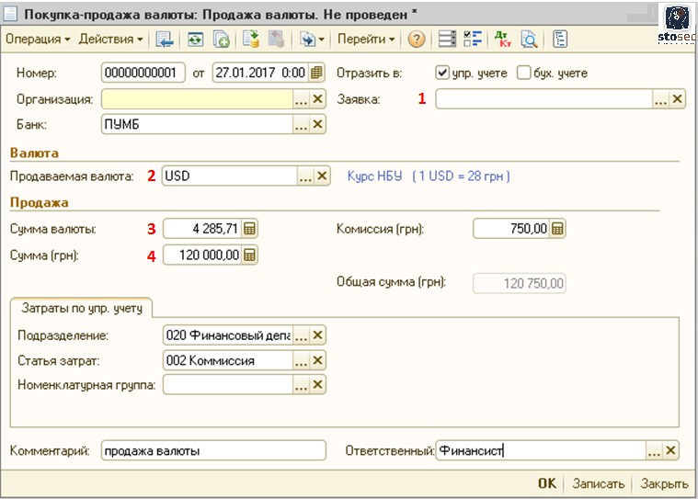Screen dimensions: 698x499
Task: Open selection list for Статья затрат
Action: tap(301, 360)
